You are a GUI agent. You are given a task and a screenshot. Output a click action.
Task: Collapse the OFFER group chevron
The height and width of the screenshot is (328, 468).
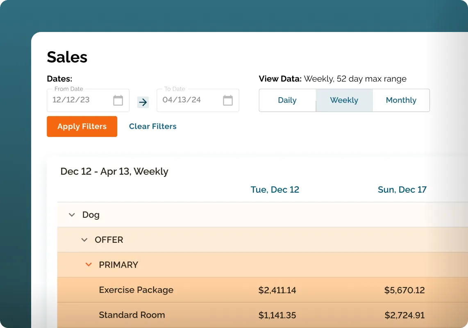tap(84, 240)
